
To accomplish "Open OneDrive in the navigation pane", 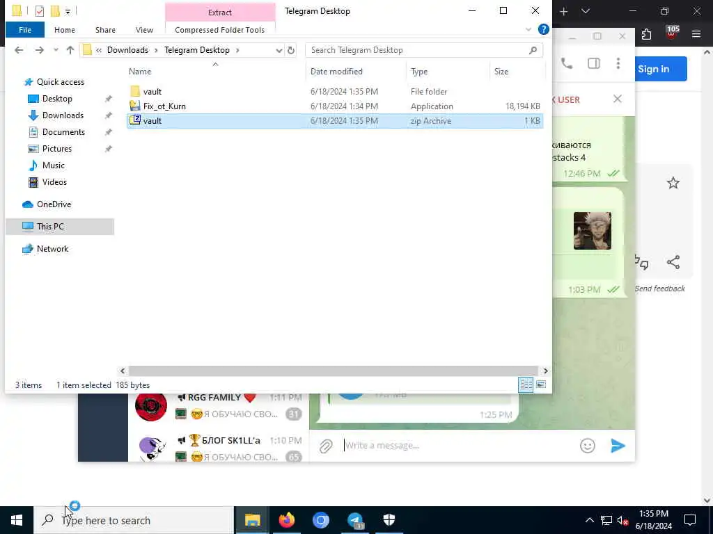I will click(x=54, y=204).
